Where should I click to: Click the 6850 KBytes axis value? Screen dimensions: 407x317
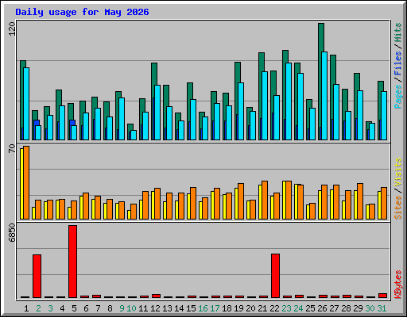coord(12,233)
